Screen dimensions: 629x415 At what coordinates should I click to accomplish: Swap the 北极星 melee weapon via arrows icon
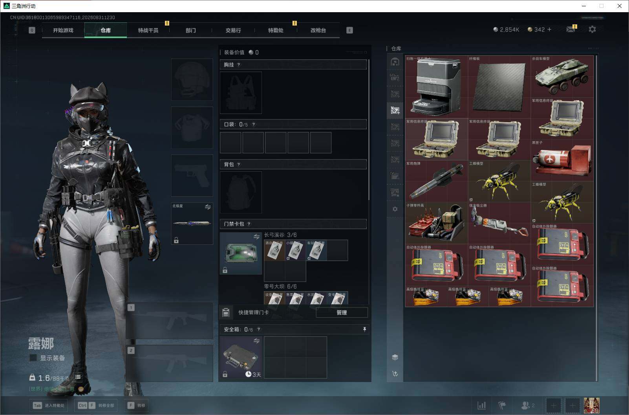pos(208,207)
